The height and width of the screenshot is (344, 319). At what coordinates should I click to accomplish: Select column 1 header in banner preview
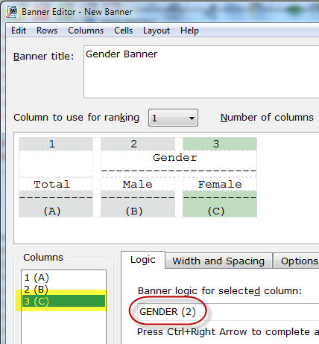click(56, 144)
